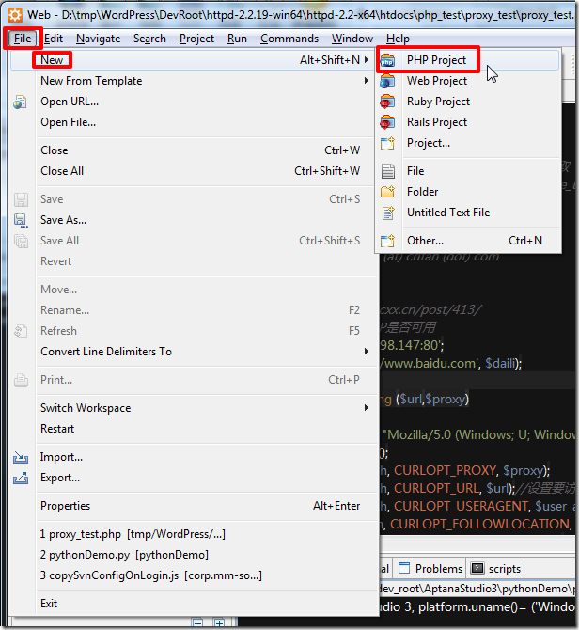Screen dimensions: 579x630
Task: Choose Import... entry
Action: coord(192,457)
